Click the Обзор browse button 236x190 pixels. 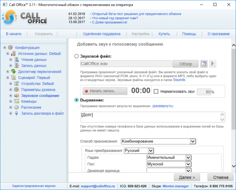pyautogui.click(x=185, y=64)
